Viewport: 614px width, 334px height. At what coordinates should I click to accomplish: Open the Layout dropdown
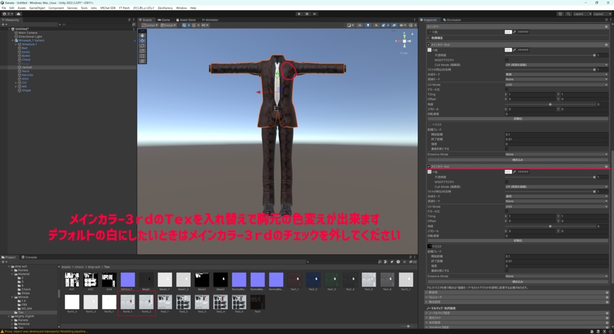pos(601,14)
